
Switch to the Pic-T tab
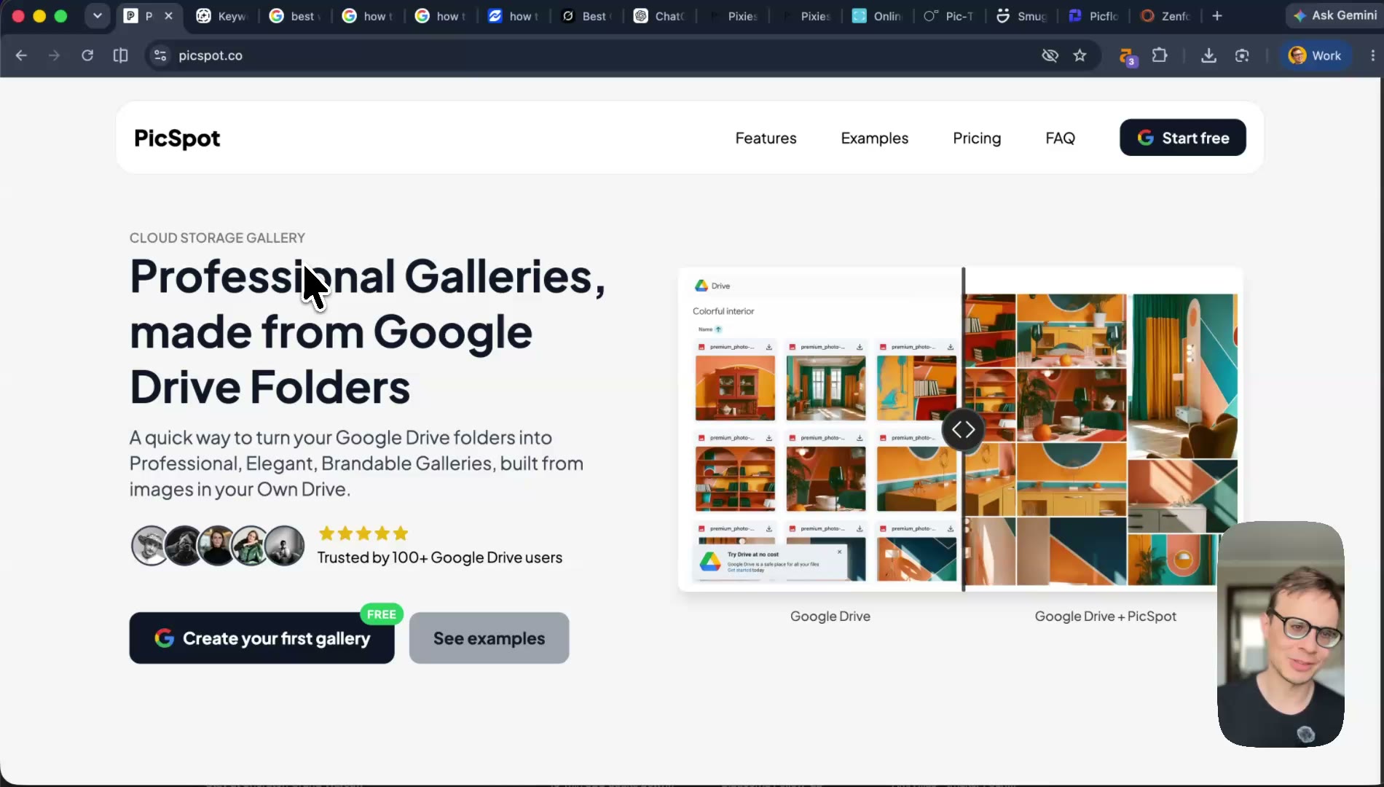pyautogui.click(x=948, y=15)
